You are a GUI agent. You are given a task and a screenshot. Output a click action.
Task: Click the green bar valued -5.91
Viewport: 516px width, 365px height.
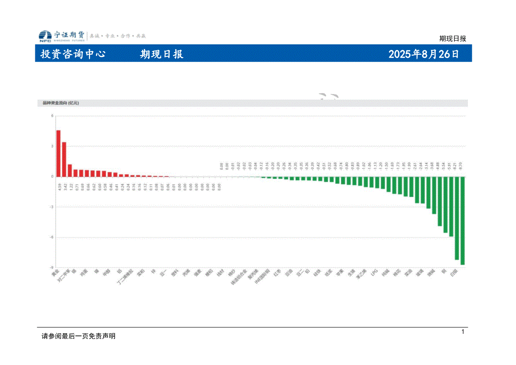(x=451, y=207)
